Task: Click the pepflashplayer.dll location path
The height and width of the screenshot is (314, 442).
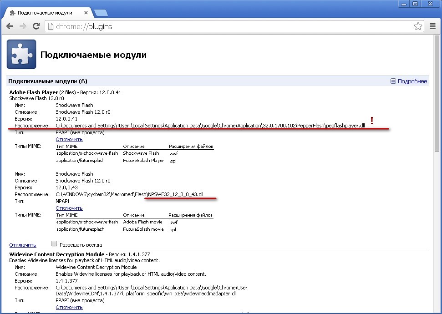Action: pos(210,126)
